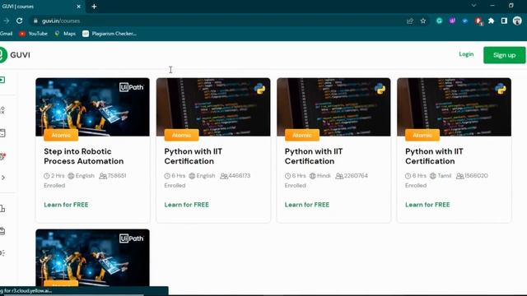The image size is (527, 296).
Task: Click Learn for FREE on Tamil Python card
Action: click(427, 205)
